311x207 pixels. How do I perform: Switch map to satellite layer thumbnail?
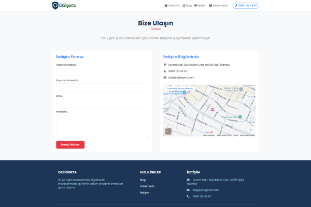point(168,131)
